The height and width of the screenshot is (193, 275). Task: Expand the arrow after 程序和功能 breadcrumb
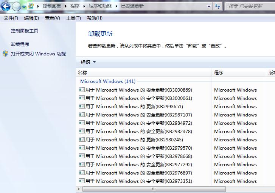116,6
